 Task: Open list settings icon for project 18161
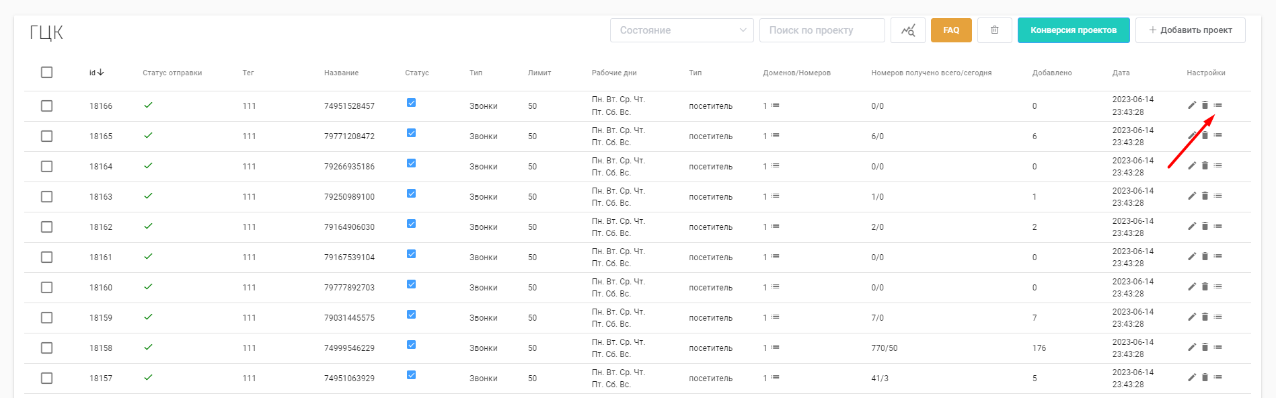click(1218, 256)
